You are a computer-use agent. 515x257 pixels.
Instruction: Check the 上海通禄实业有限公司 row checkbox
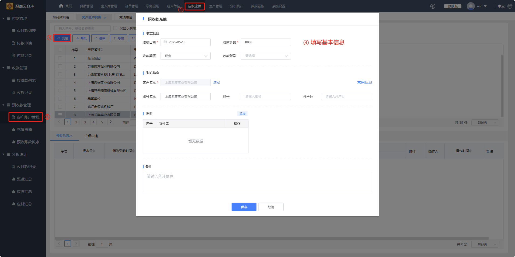(60, 82)
